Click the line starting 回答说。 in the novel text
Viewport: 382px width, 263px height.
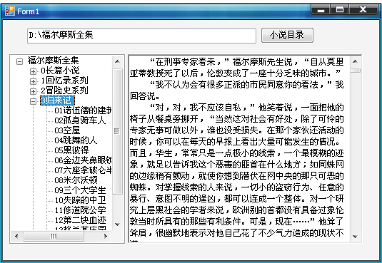point(145,96)
